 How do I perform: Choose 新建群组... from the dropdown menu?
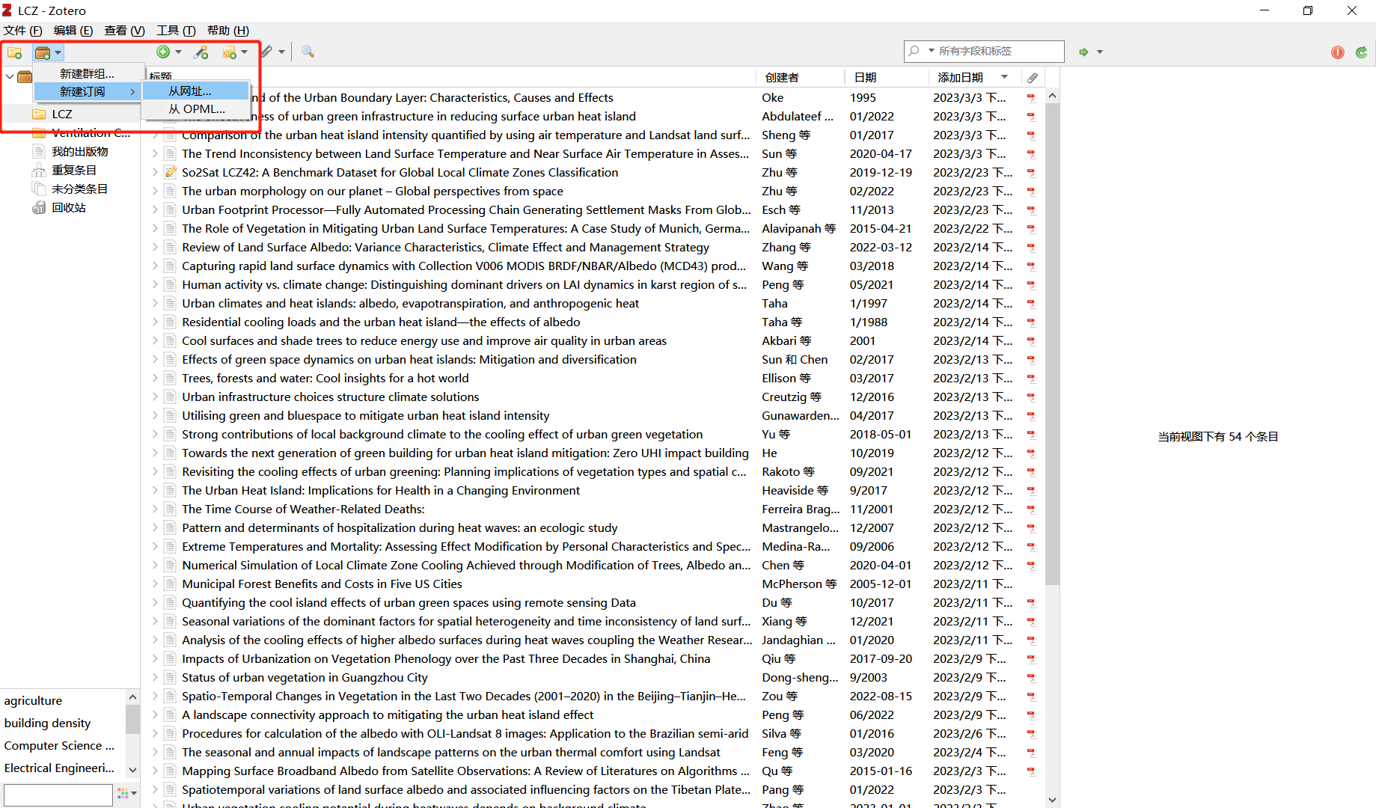pos(88,73)
